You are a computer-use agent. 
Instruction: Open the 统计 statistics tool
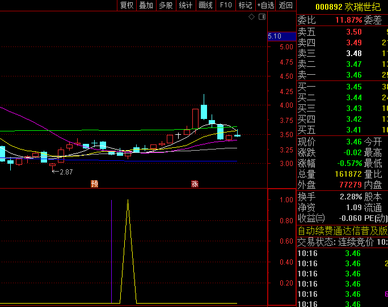coord(185,5)
